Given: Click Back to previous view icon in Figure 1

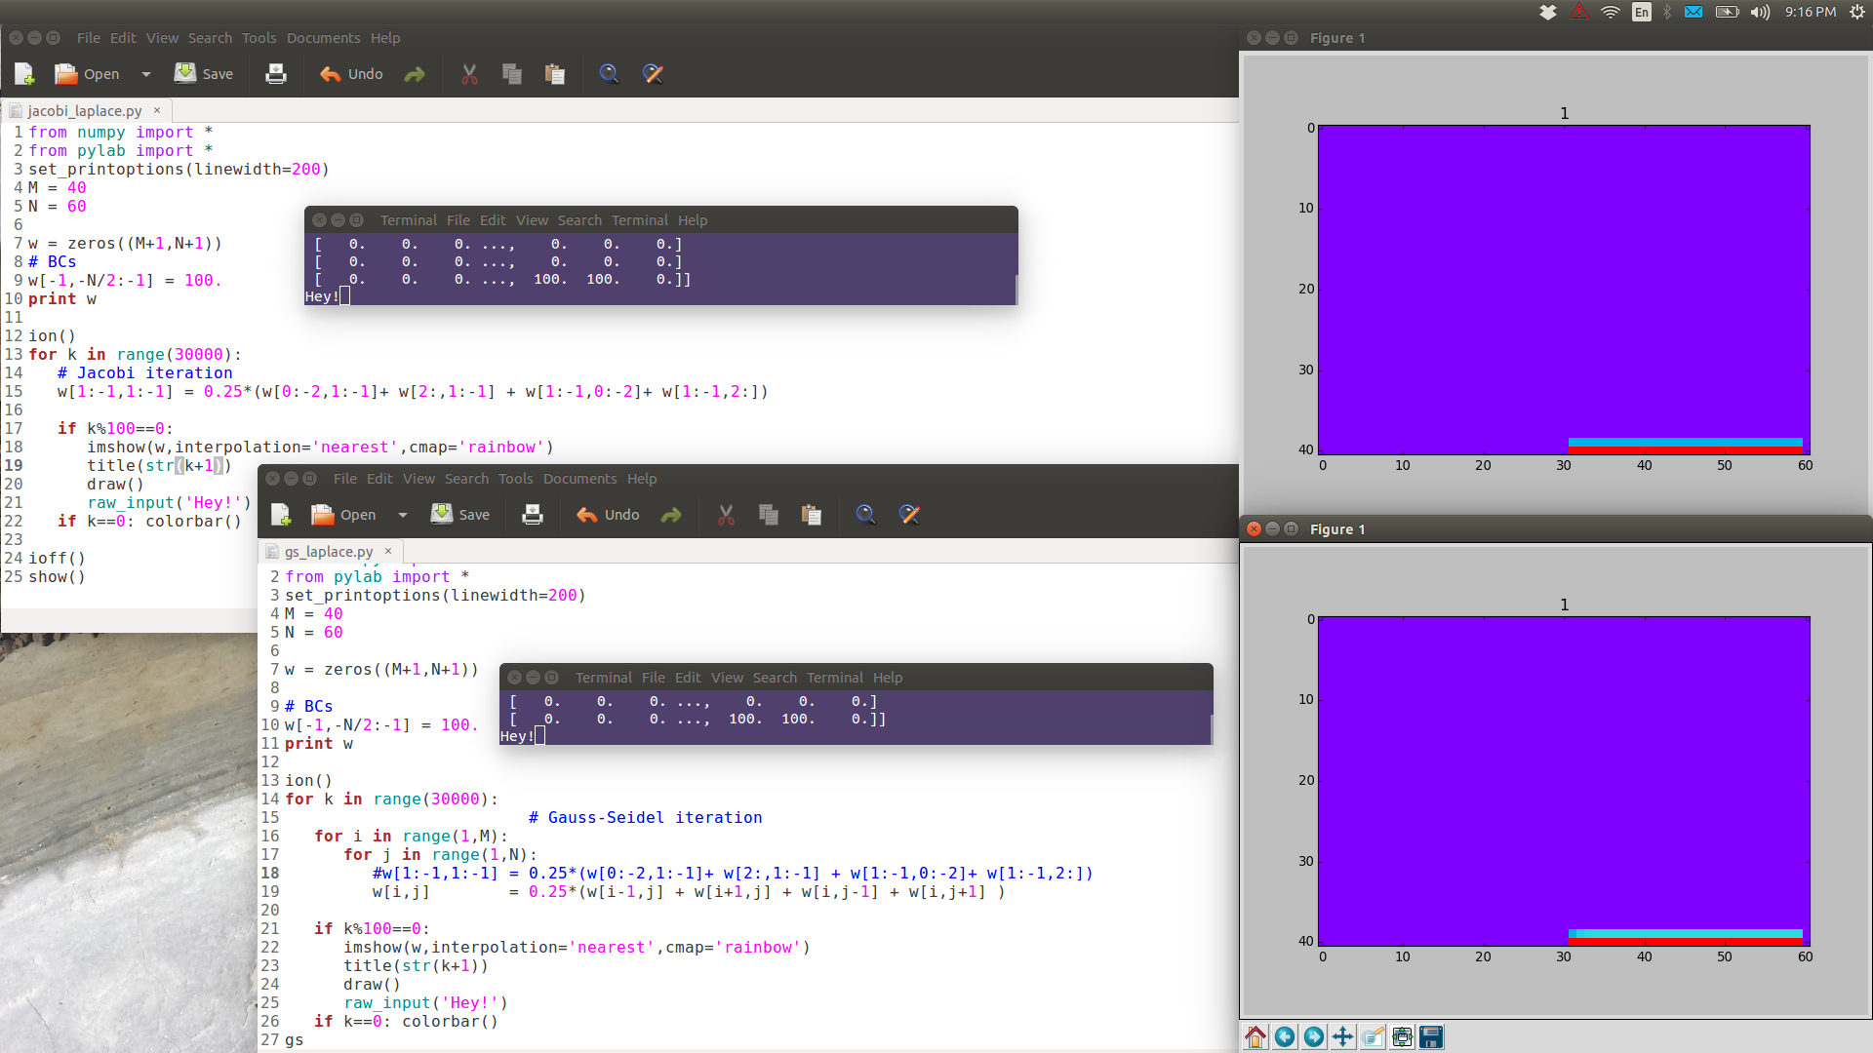Looking at the screenshot, I should tap(1285, 1036).
